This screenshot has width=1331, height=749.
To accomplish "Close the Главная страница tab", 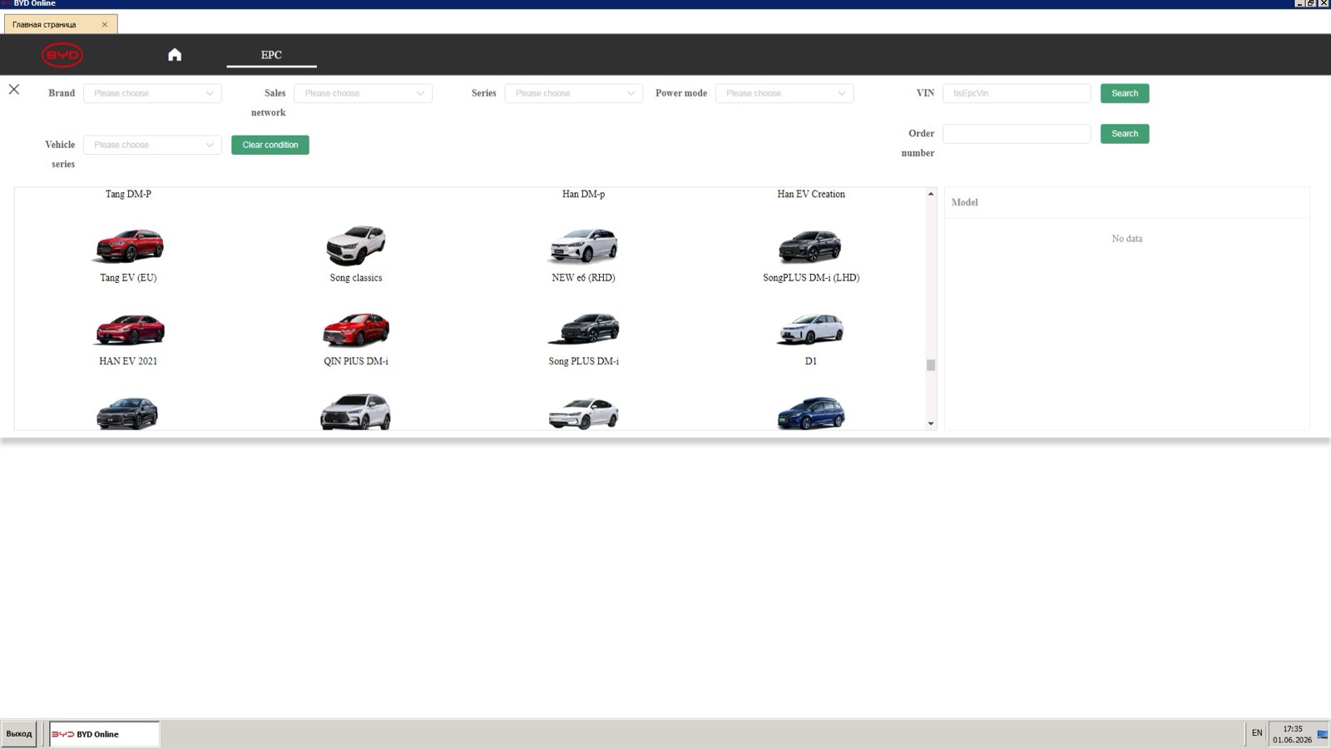I will click(x=105, y=25).
